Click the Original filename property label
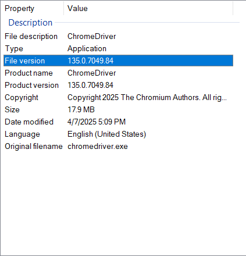Viewport: 246px width, 256px height. [x=34, y=147]
